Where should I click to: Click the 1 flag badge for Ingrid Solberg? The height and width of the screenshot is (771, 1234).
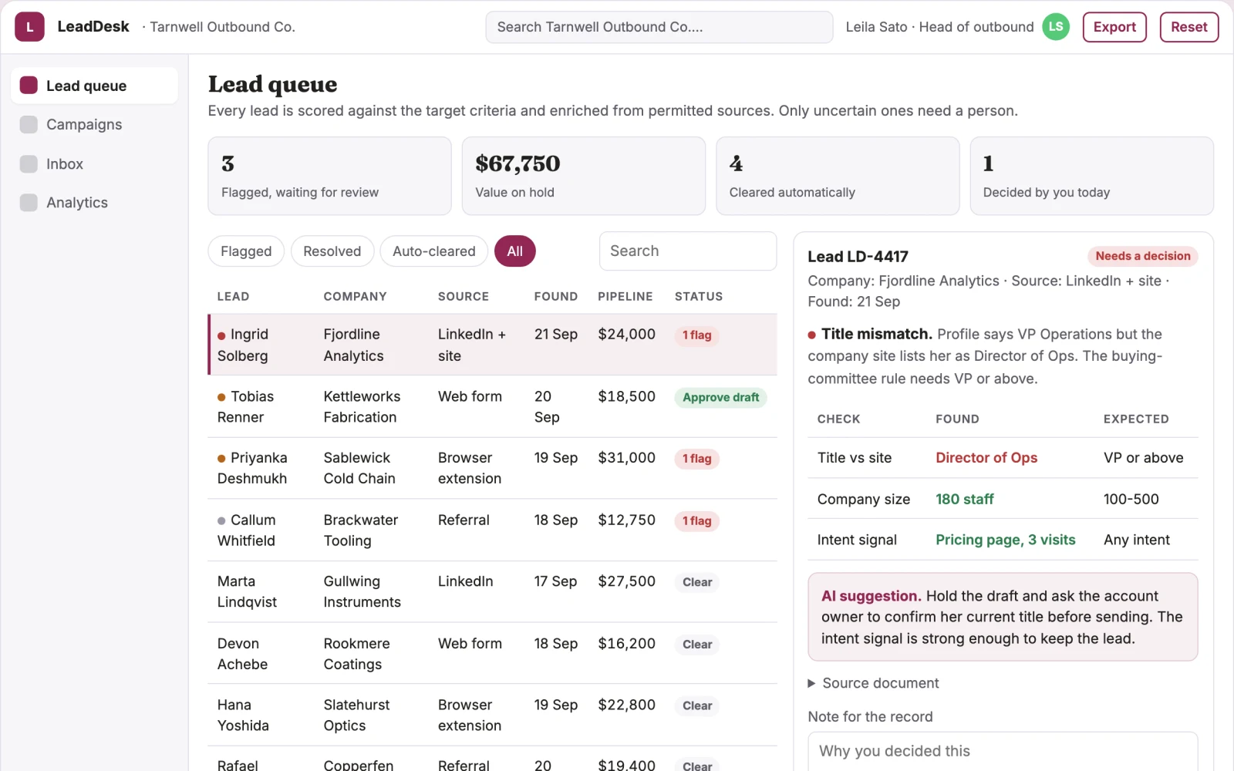coord(696,335)
